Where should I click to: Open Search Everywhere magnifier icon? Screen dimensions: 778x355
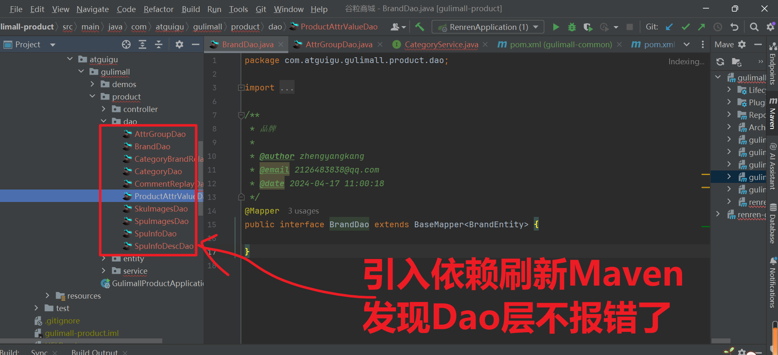(x=754, y=27)
